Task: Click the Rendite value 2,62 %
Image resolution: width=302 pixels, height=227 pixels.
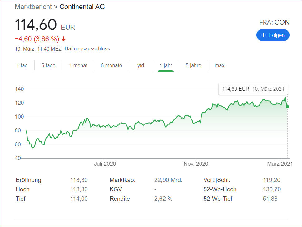Action: click(x=163, y=199)
